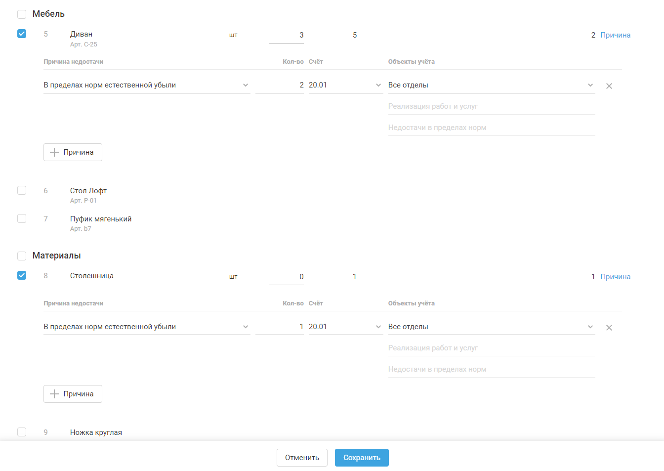The width and height of the screenshot is (664, 471).
Task: Click the Отменить button
Action: (x=302, y=458)
